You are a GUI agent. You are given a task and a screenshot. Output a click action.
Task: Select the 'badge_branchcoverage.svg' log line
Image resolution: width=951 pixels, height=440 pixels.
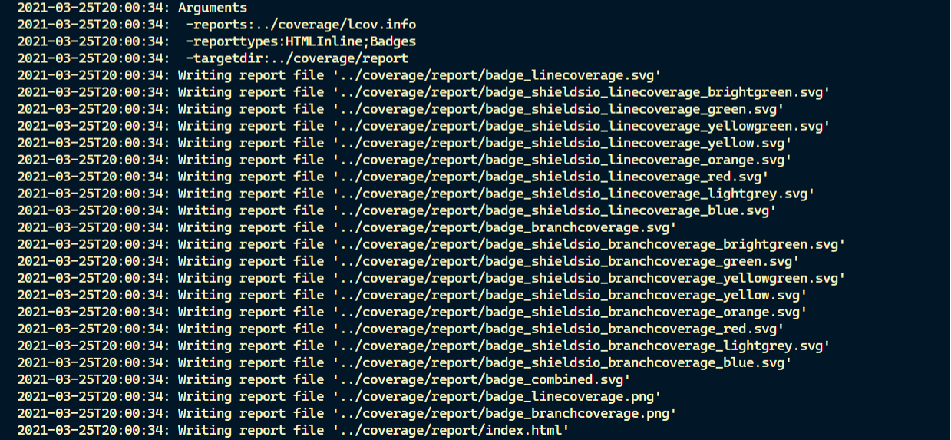(x=347, y=227)
